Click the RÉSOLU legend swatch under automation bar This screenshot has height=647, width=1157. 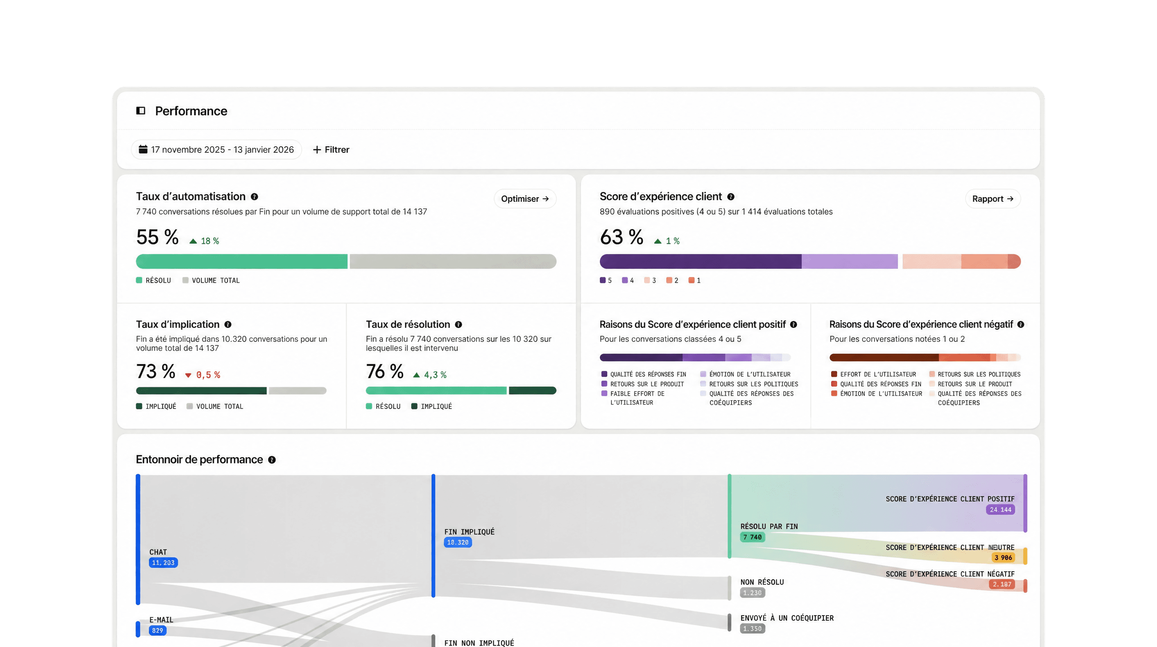139,280
